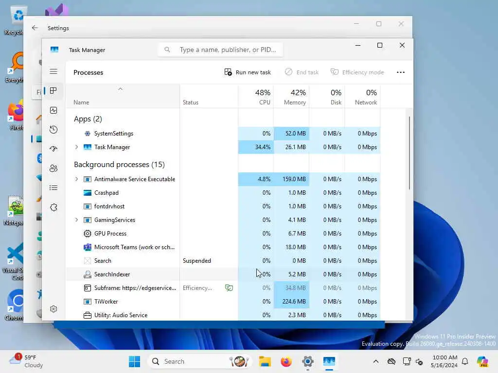This screenshot has width=498, height=373.
Task: Open the notifications bell in system tray
Action: 465,361
